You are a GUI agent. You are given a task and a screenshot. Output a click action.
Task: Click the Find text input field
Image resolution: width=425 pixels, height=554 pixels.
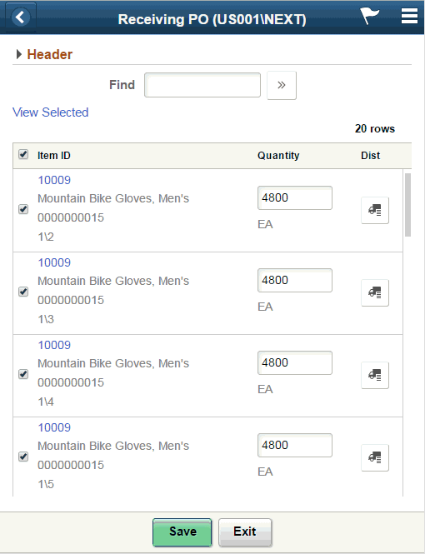click(202, 85)
